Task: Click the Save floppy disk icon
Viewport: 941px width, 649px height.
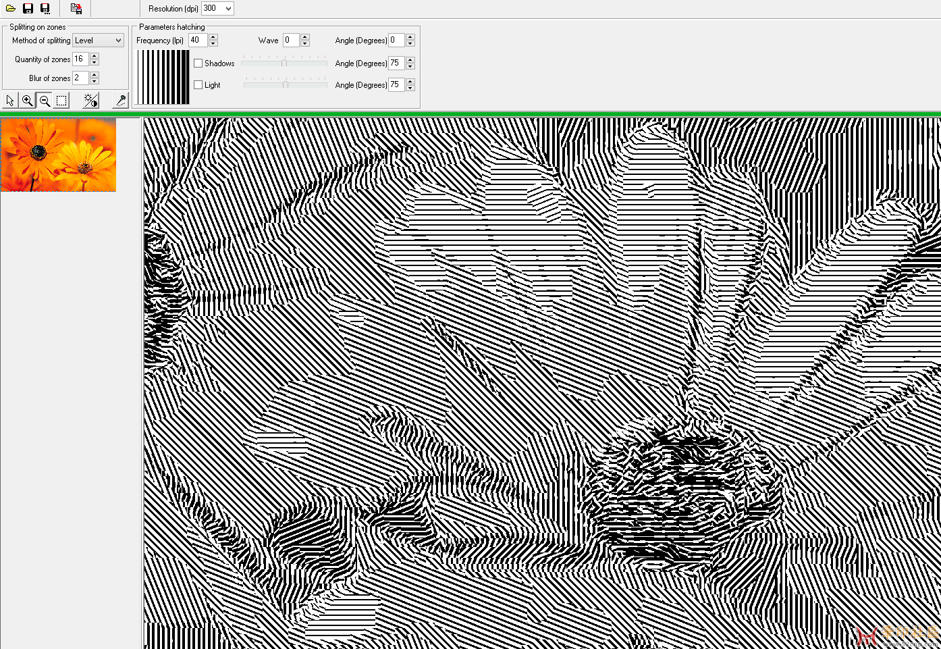Action: 28,9
